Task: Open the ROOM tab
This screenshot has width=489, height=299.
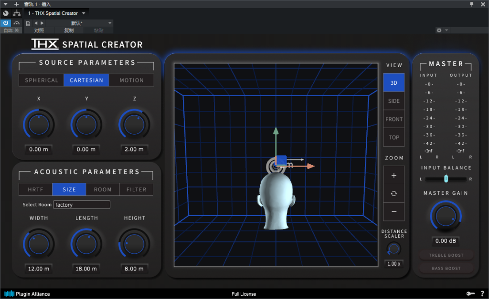Action: click(x=103, y=189)
